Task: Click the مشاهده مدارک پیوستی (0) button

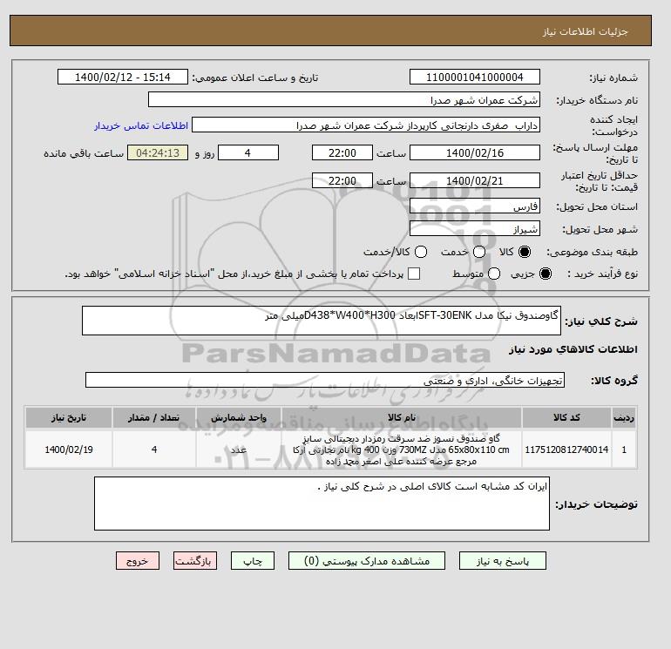Action: click(367, 561)
